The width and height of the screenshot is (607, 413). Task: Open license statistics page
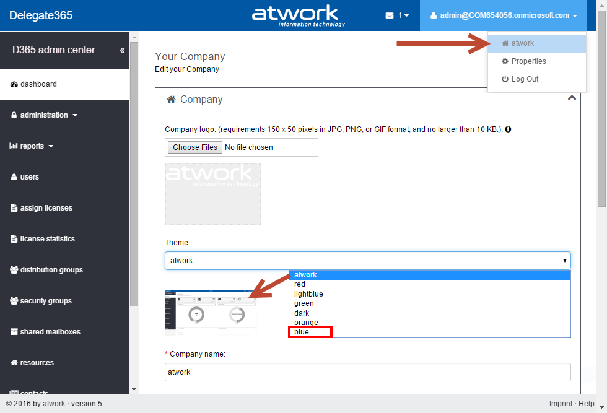click(x=64, y=239)
